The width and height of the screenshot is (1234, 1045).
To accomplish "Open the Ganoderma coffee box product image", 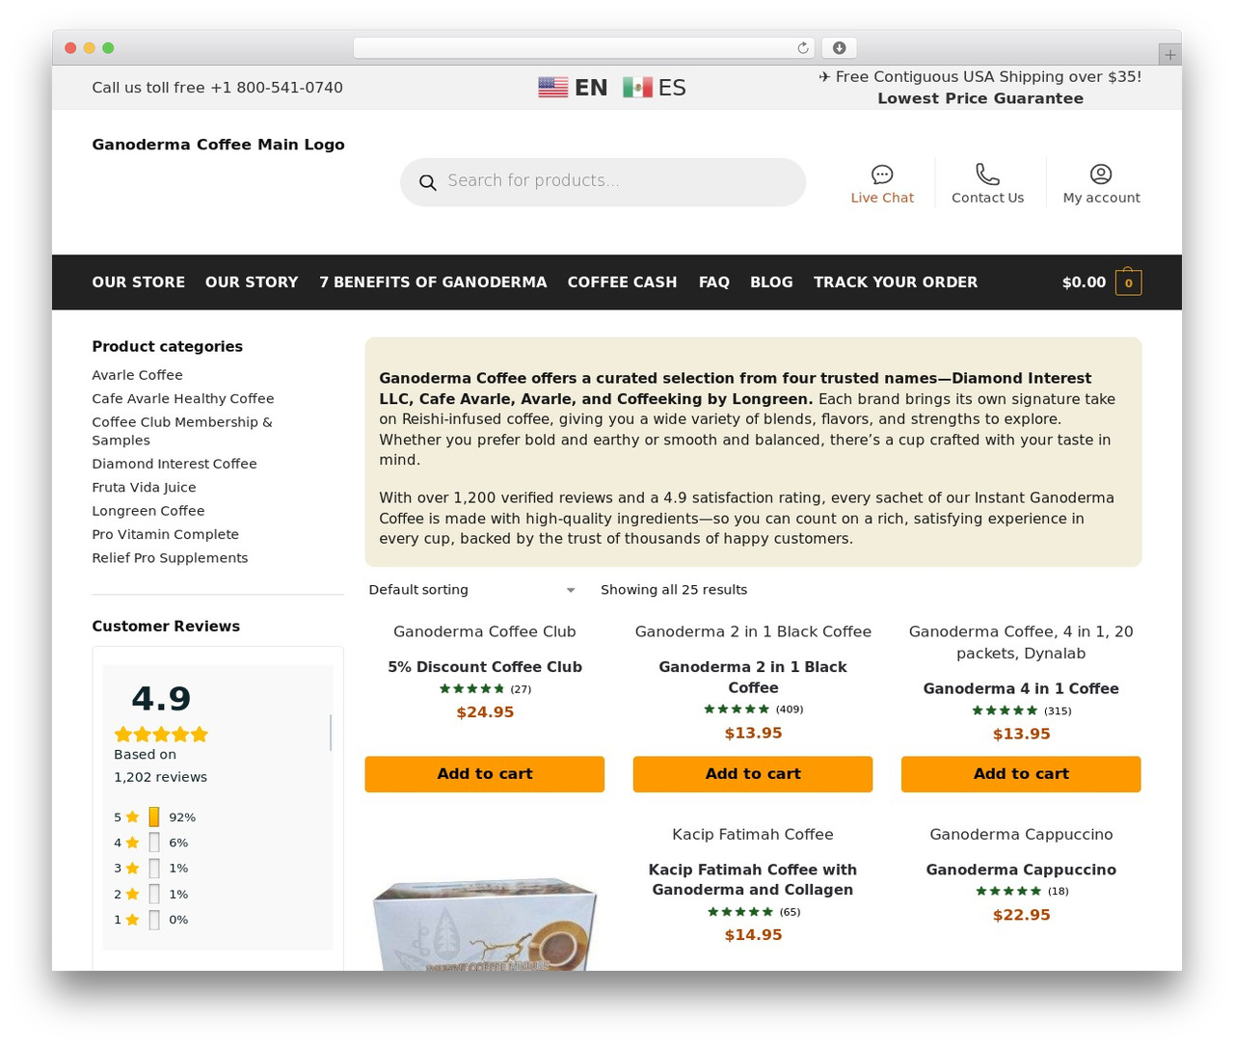I will click(485, 924).
